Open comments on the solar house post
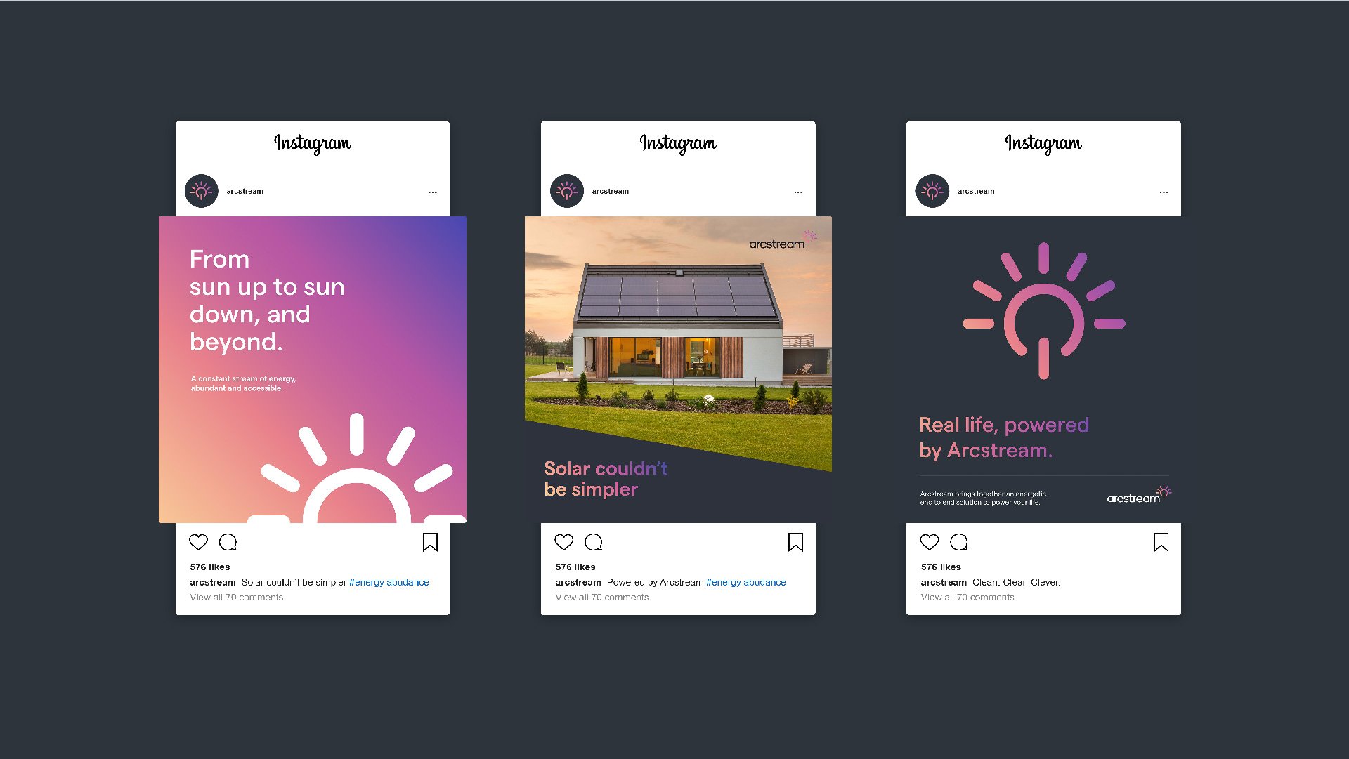The width and height of the screenshot is (1349, 759). tap(594, 542)
